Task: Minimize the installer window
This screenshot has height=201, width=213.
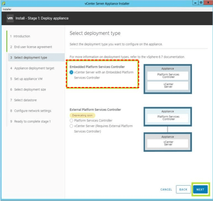Action: (x=195, y=3)
